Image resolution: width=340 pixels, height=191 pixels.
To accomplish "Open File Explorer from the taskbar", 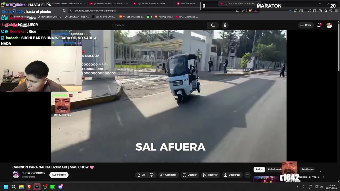I will click(x=21, y=187).
